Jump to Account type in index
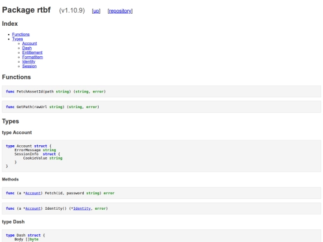 pyautogui.click(x=29, y=44)
